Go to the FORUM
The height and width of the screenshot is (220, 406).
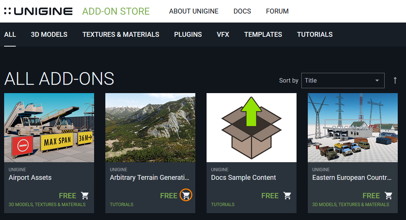[x=277, y=11]
